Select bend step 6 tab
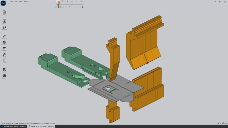 [x=81, y=1]
